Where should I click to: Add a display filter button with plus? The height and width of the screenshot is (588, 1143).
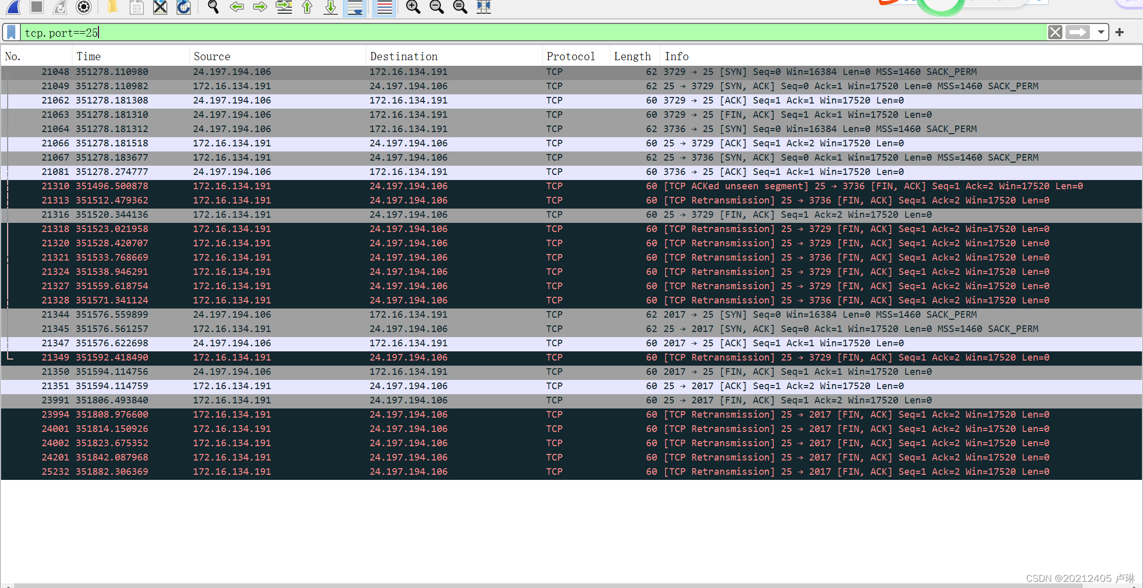[x=1120, y=33]
